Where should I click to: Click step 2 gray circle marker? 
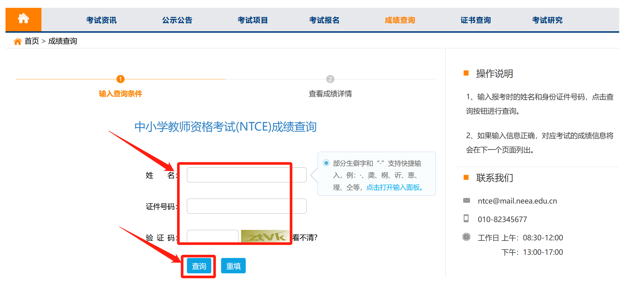330,79
